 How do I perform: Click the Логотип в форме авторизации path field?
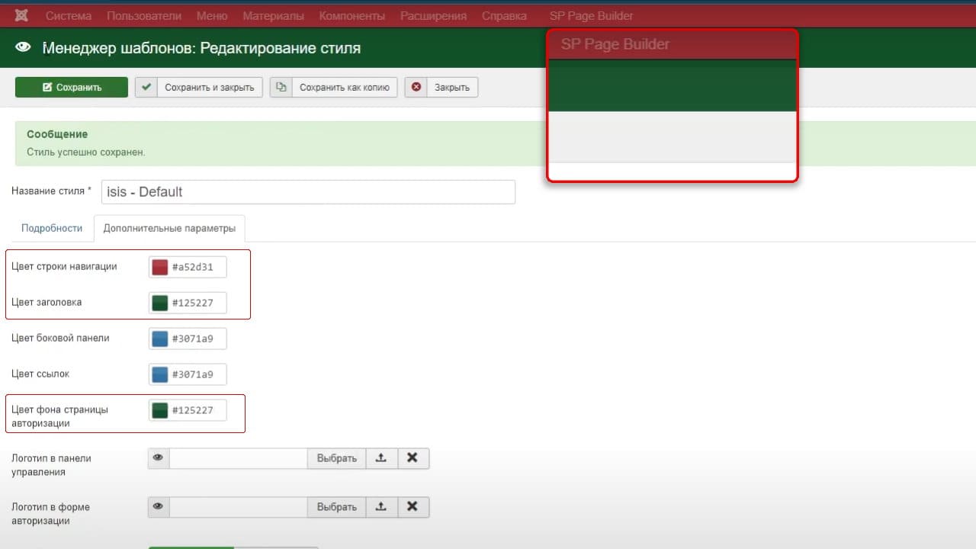[x=238, y=507]
